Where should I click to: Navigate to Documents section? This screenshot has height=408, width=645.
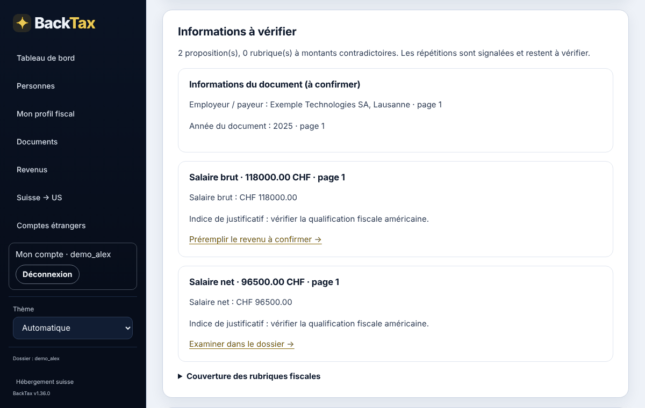[37, 142]
